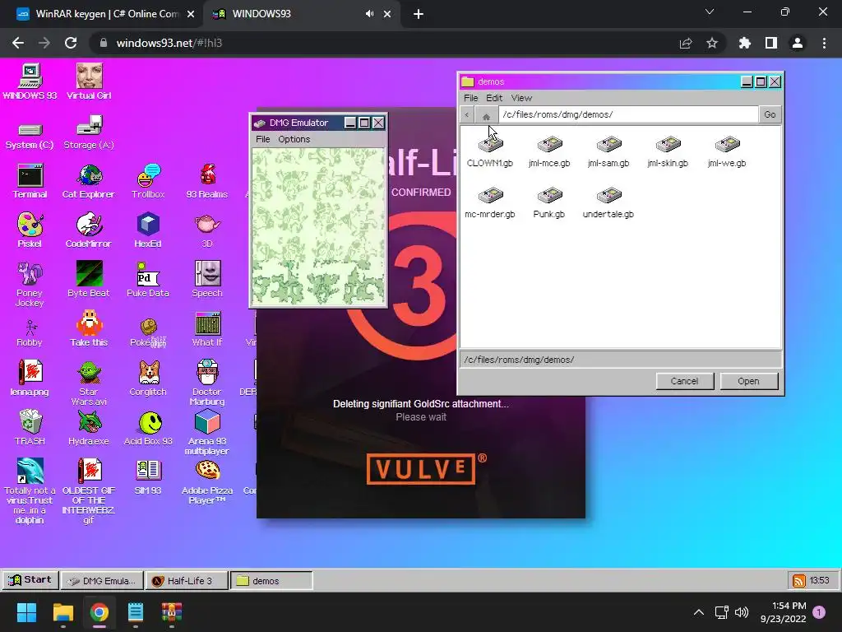Mute the WINDOWS93 tab audio
The height and width of the screenshot is (632, 842).
click(x=369, y=14)
